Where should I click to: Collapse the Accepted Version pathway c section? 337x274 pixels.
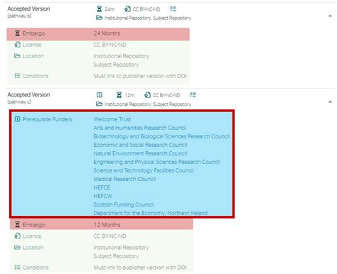330,102
